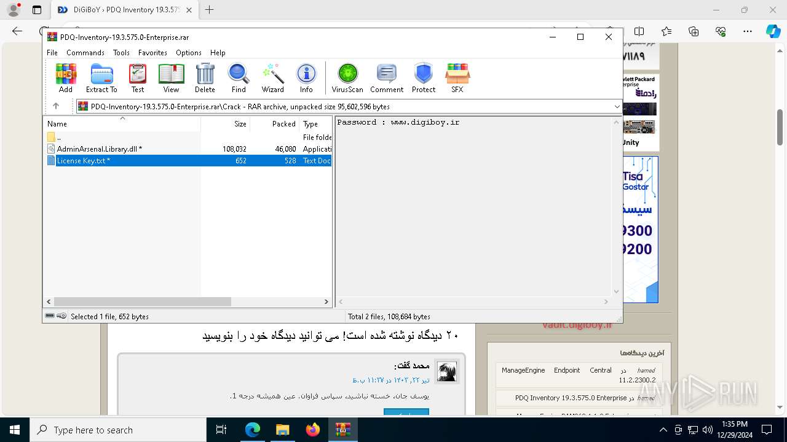Open the Comment tool
This screenshot has height=442, width=787.
(387, 78)
